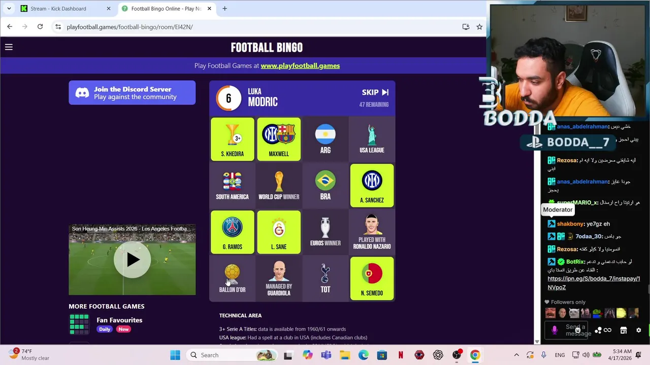Click the L. Sane Galatasaray tile
The width and height of the screenshot is (650, 365).
click(279, 232)
